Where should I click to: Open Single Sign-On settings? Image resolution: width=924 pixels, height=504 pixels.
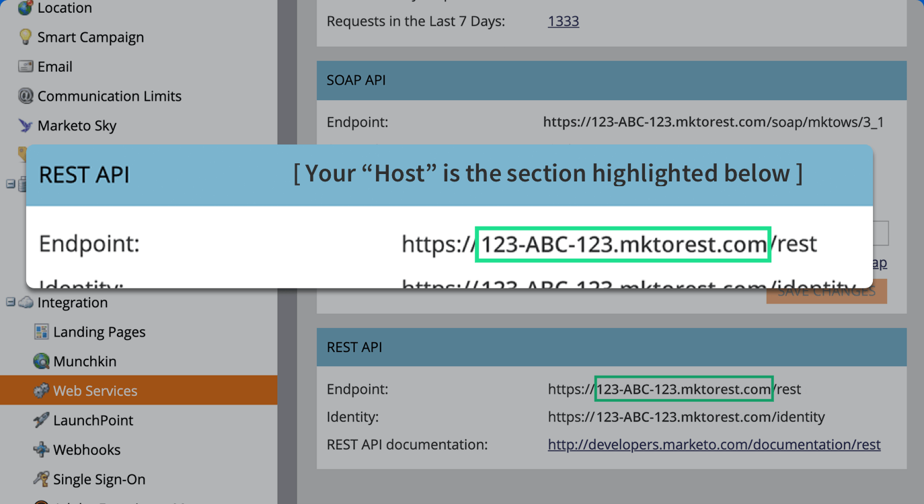pos(100,479)
